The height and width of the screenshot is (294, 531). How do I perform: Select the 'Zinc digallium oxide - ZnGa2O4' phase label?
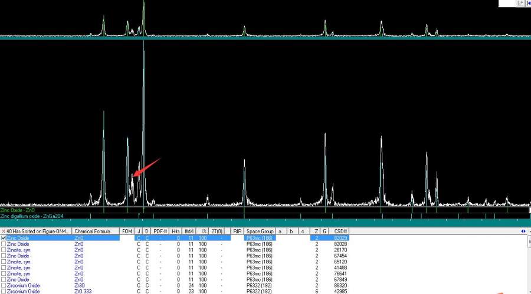coord(32,216)
